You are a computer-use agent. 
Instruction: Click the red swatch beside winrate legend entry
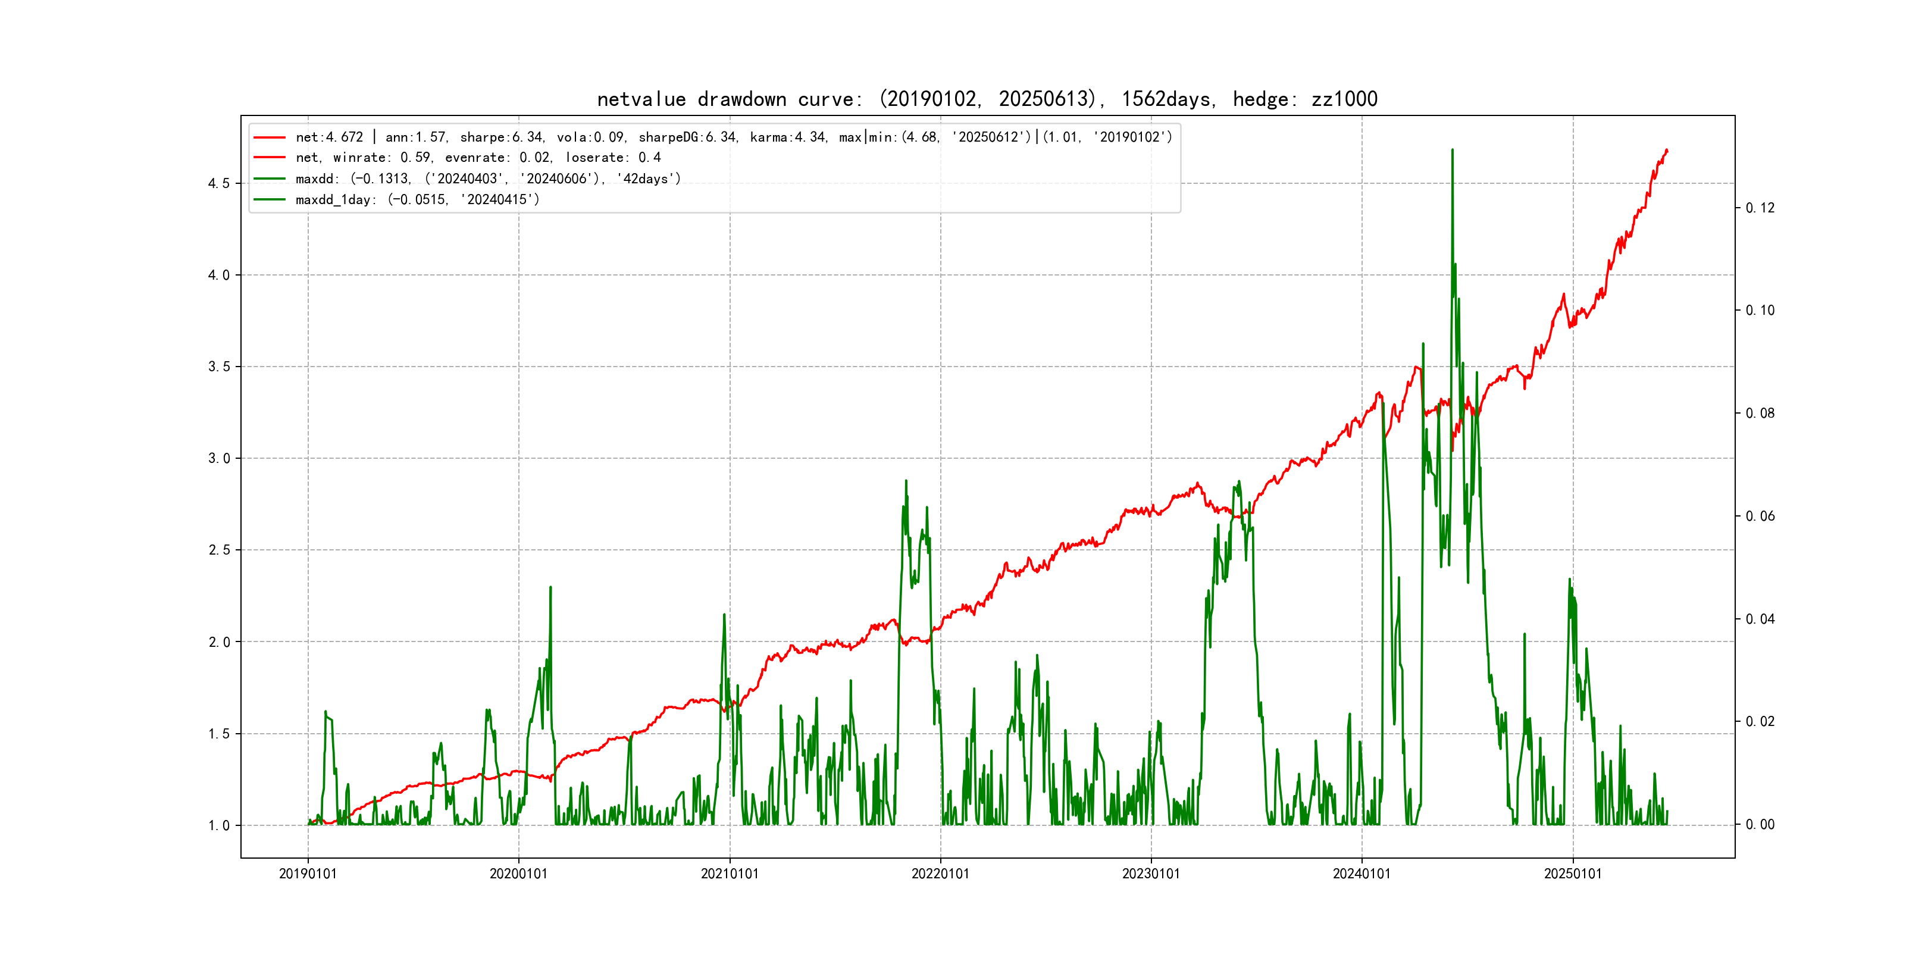tap(270, 158)
